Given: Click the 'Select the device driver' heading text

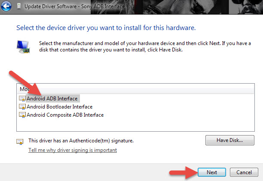Looking at the screenshot, I should 106,28.
